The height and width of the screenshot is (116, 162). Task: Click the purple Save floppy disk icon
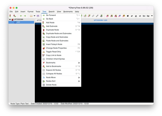point(38,16)
